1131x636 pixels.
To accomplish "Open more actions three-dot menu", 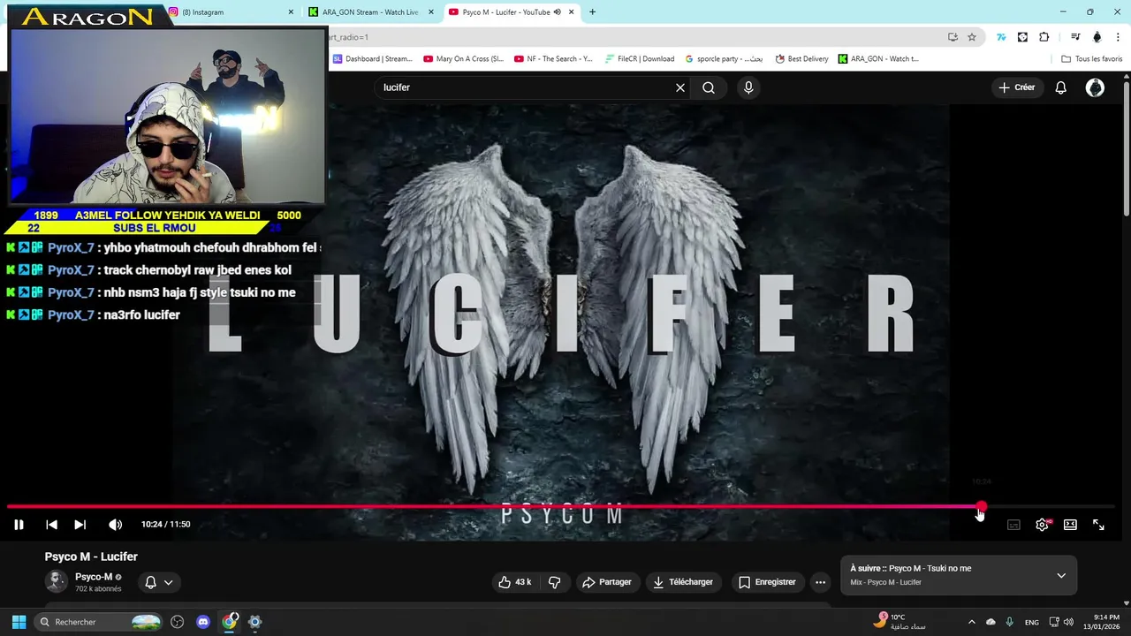I will coord(820,582).
